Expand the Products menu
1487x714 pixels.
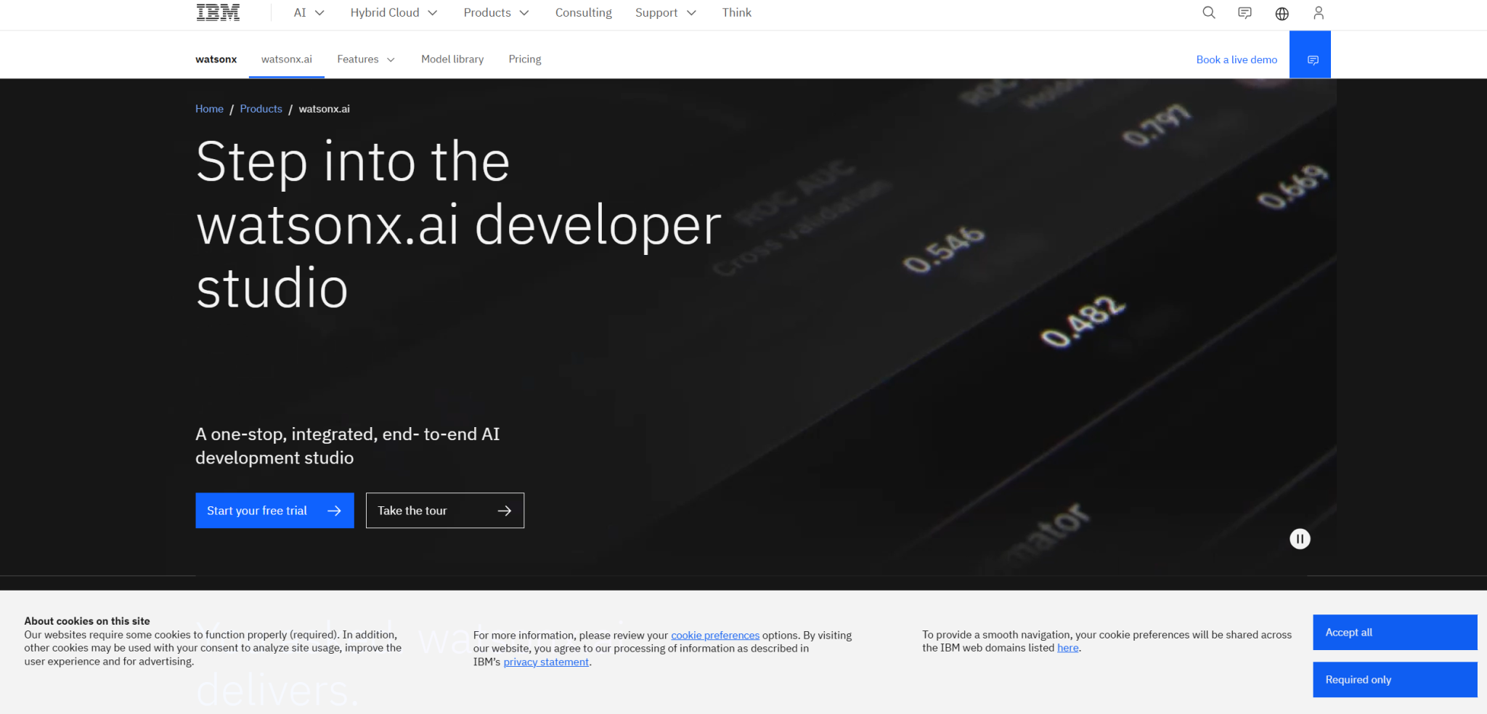click(497, 12)
